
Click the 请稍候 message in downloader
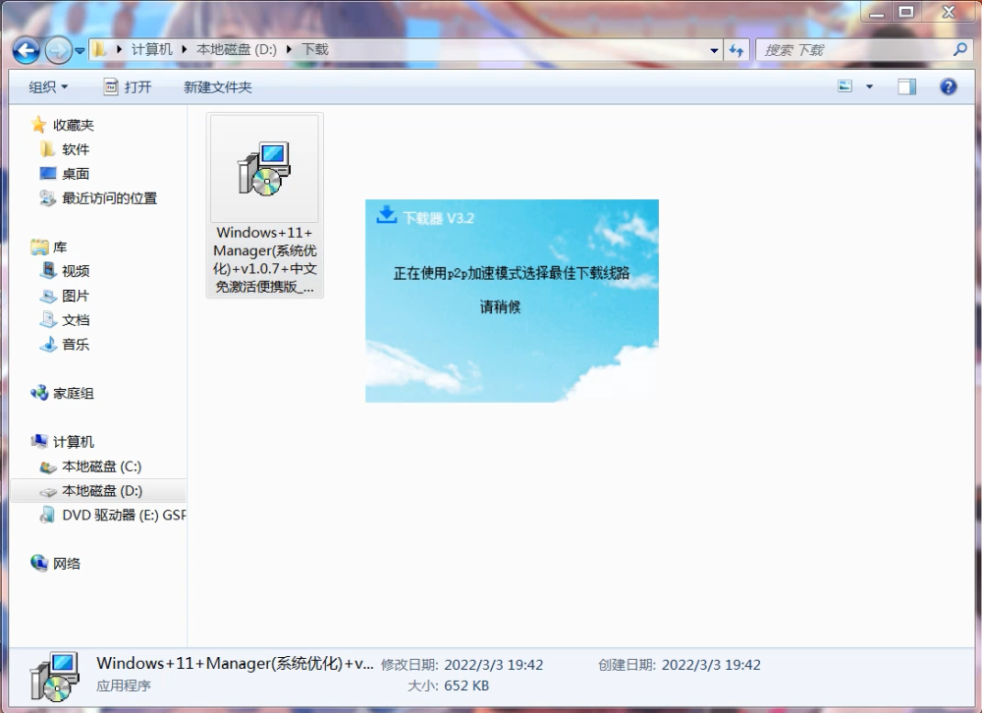500,307
